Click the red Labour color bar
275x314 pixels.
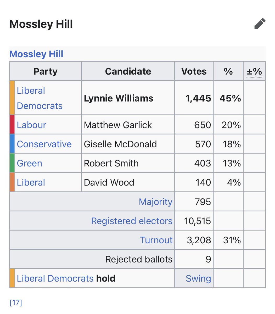pos(12,125)
